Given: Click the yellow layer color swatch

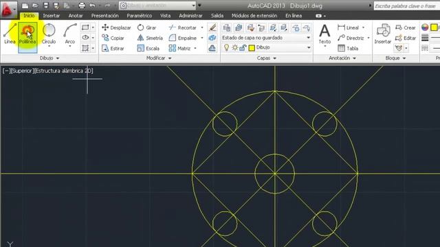Looking at the screenshot, I should [x=252, y=48].
